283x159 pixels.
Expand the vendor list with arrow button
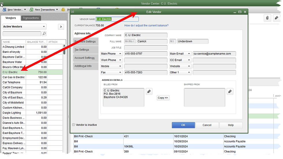(x=61, y=27)
